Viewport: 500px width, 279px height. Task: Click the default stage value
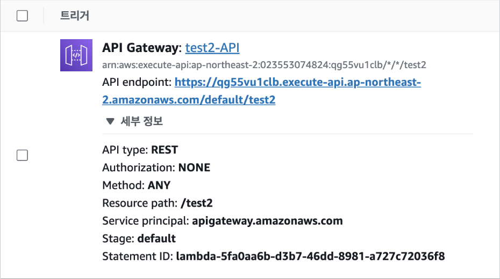[x=156, y=239]
